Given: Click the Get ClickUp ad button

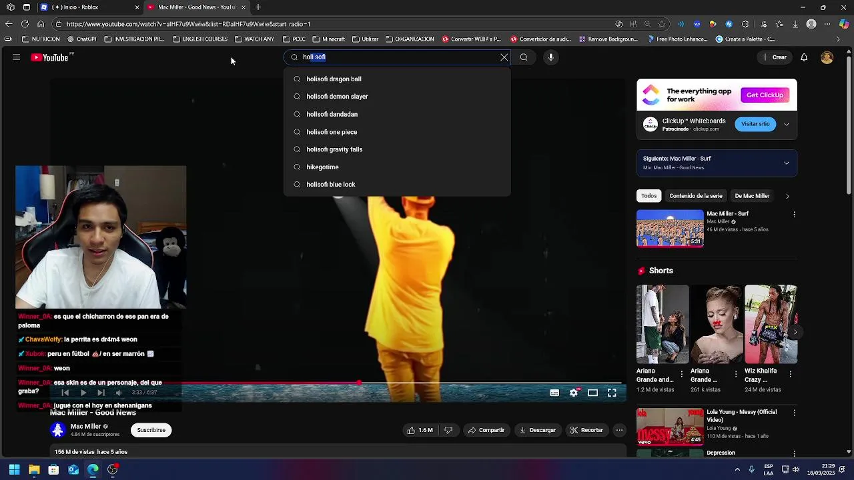Looking at the screenshot, I should (x=765, y=95).
